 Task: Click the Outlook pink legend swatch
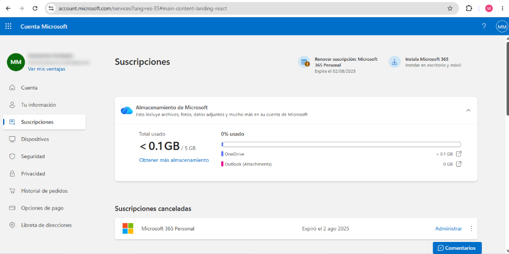(222, 164)
